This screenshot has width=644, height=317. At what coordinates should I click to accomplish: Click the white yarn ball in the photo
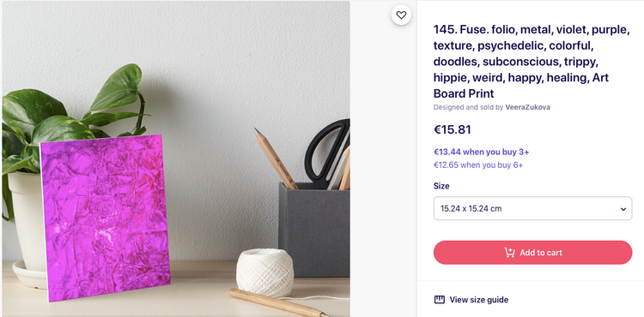coord(265,272)
